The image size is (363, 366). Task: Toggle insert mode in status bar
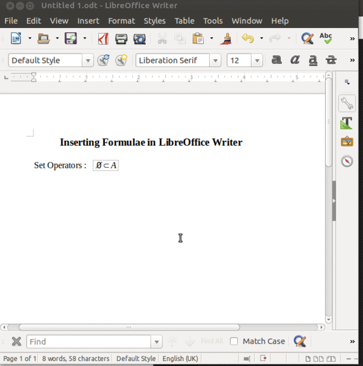click(x=247, y=359)
